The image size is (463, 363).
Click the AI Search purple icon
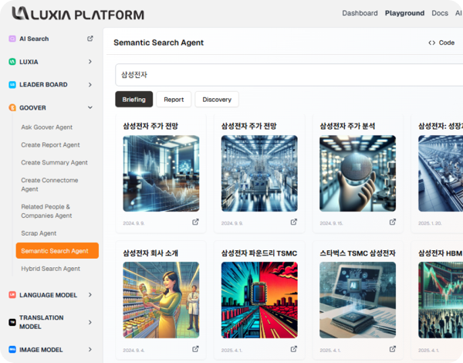pos(12,39)
